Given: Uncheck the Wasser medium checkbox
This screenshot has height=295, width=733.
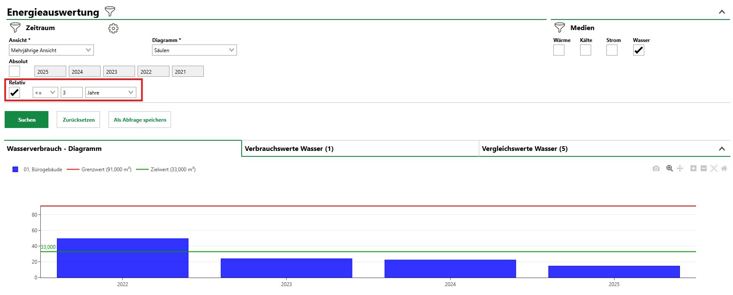Looking at the screenshot, I should pyautogui.click(x=639, y=50).
